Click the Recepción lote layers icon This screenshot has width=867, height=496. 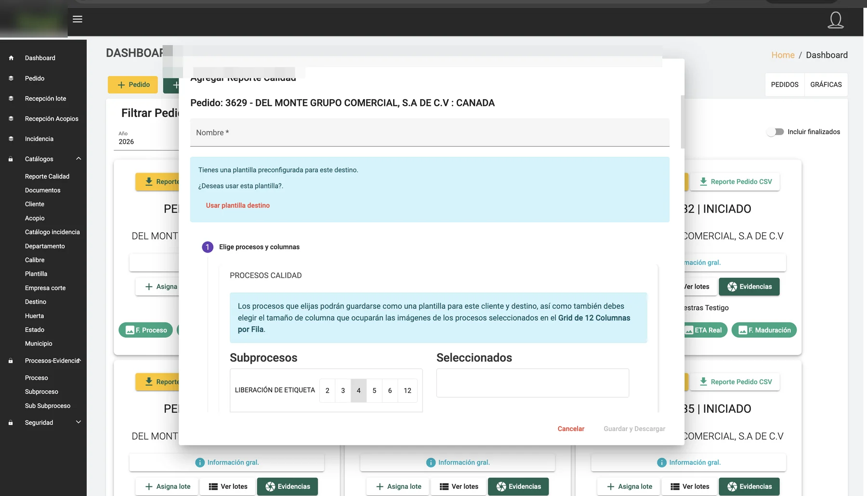point(11,98)
